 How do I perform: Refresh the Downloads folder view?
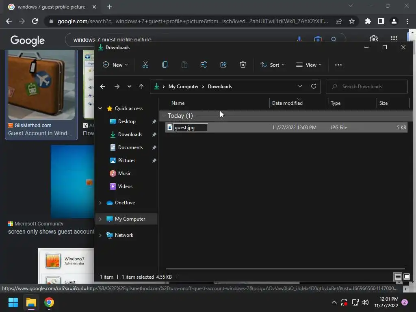click(314, 86)
